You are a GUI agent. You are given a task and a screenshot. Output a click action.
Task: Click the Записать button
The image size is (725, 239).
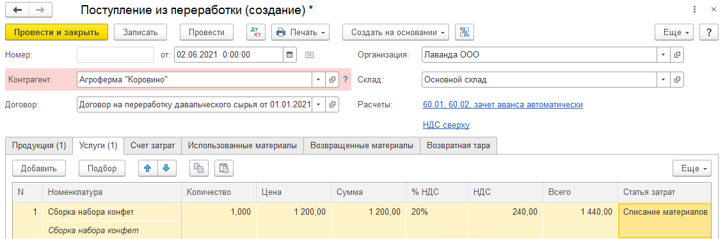click(x=140, y=33)
